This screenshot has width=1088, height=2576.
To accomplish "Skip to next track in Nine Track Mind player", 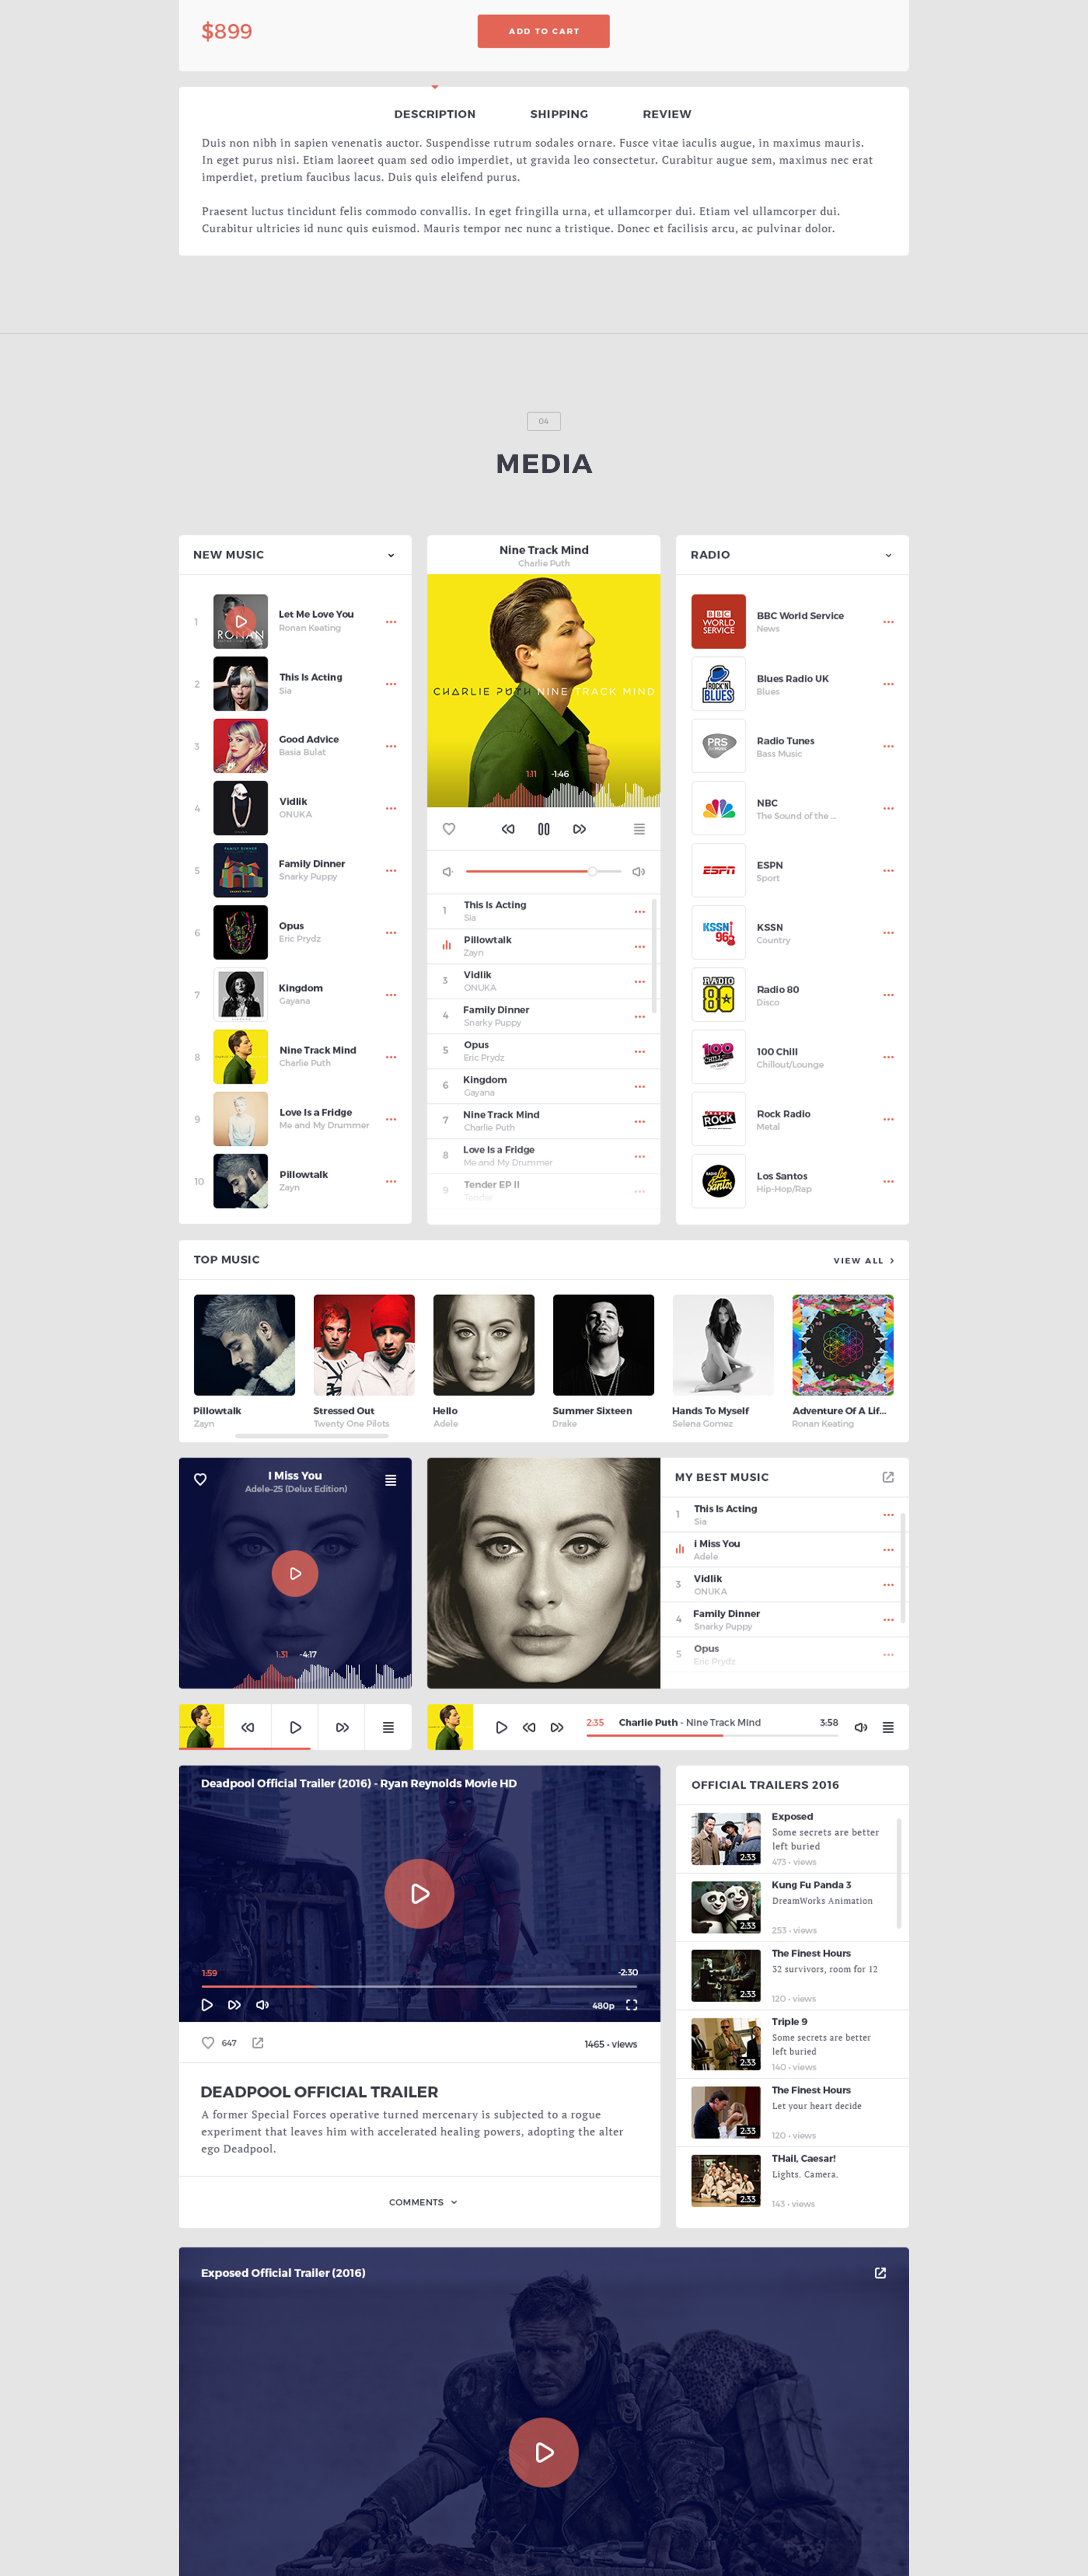I will click(579, 829).
